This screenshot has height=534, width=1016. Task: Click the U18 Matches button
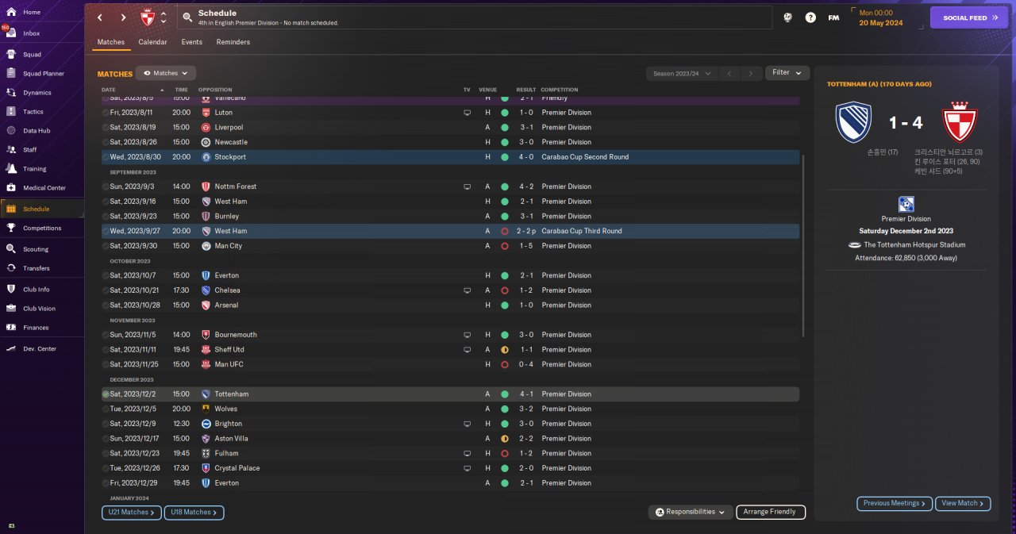194,513
